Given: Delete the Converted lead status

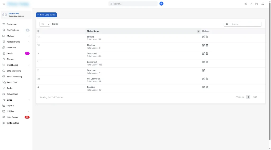Looking at the screenshot, I should pyautogui.click(x=207, y=62).
